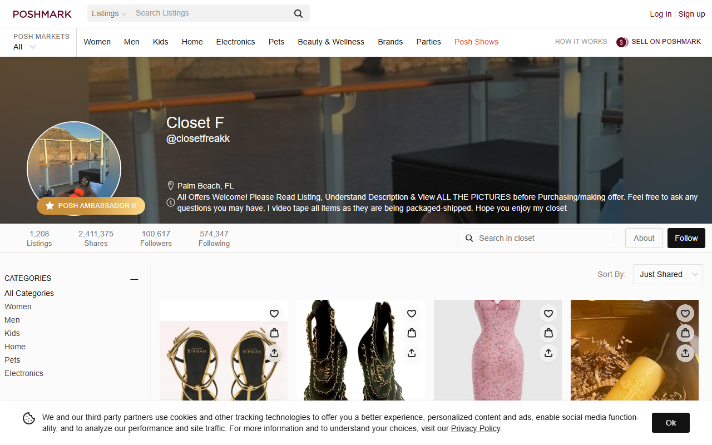The height and width of the screenshot is (445, 712).
Task: Filter closet by Women category
Action: (18, 306)
